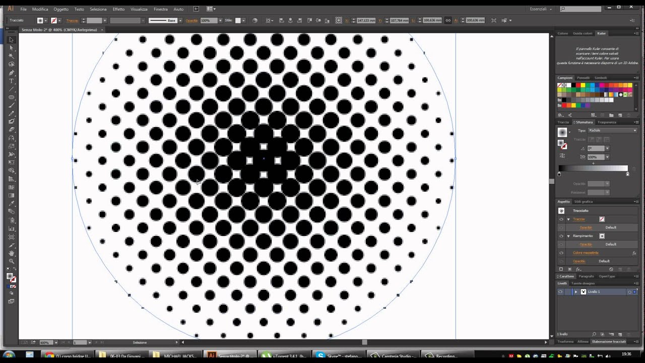Click target circle for Livello 1
The image size is (645, 363).
(629, 292)
